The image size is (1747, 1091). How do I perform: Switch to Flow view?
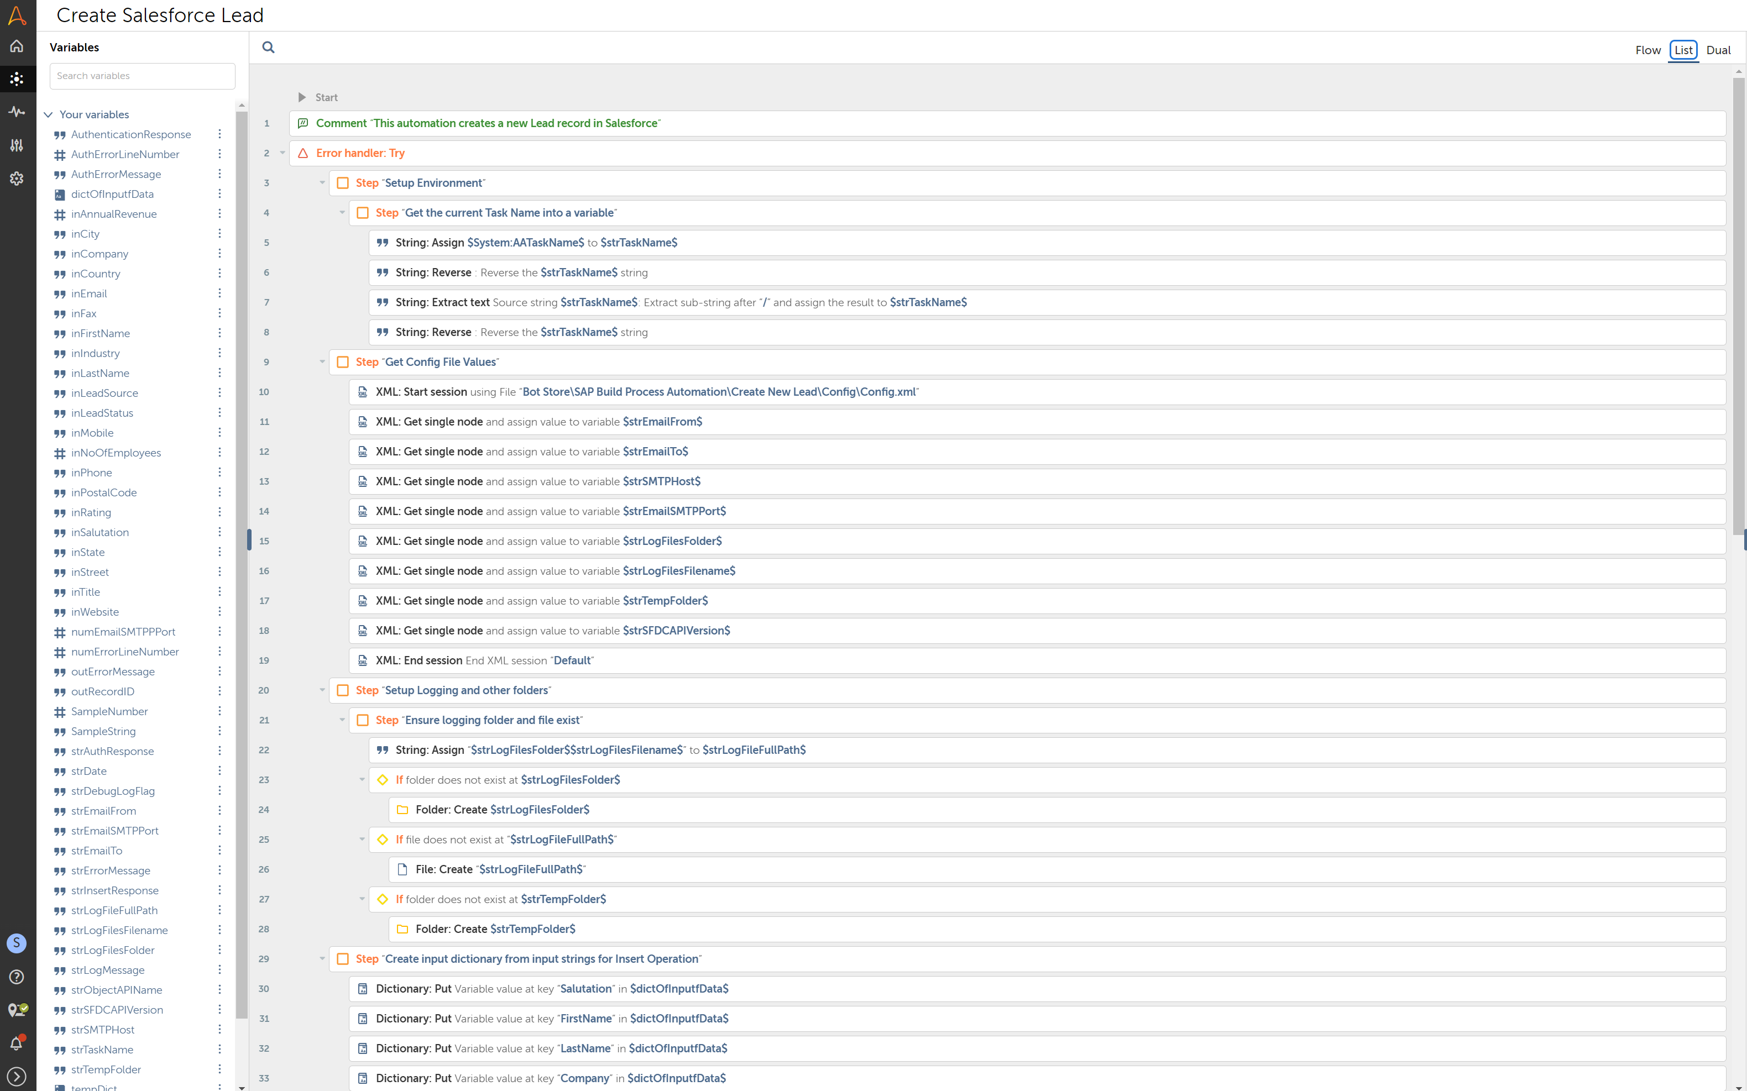tap(1647, 50)
